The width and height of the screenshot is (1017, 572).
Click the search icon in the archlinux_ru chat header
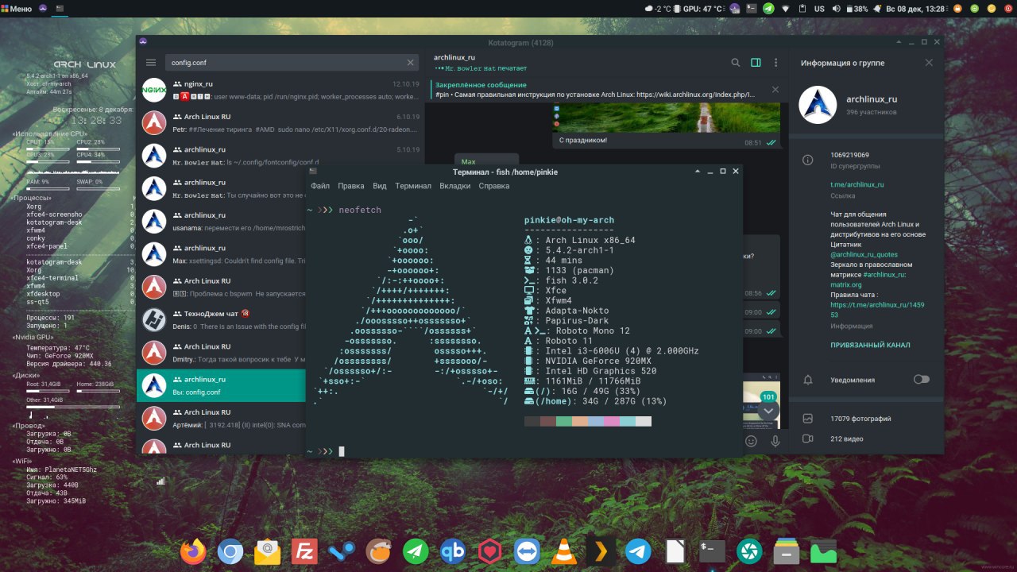736,63
